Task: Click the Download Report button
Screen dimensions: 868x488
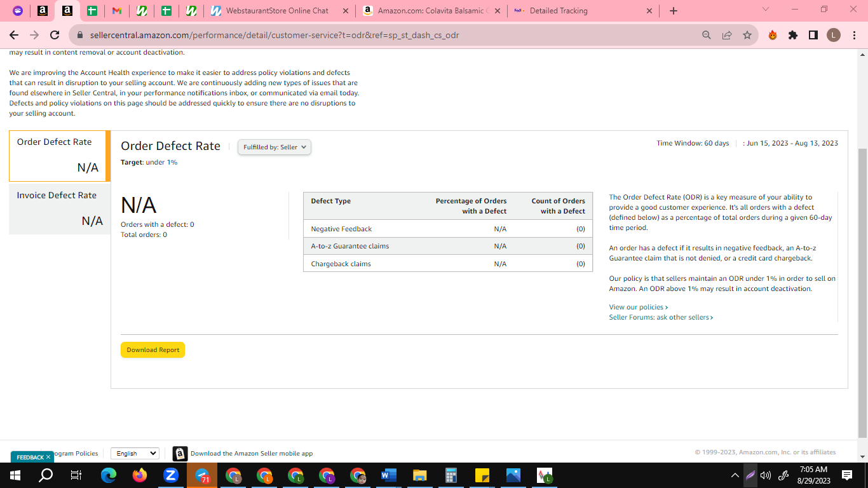Action: point(153,350)
